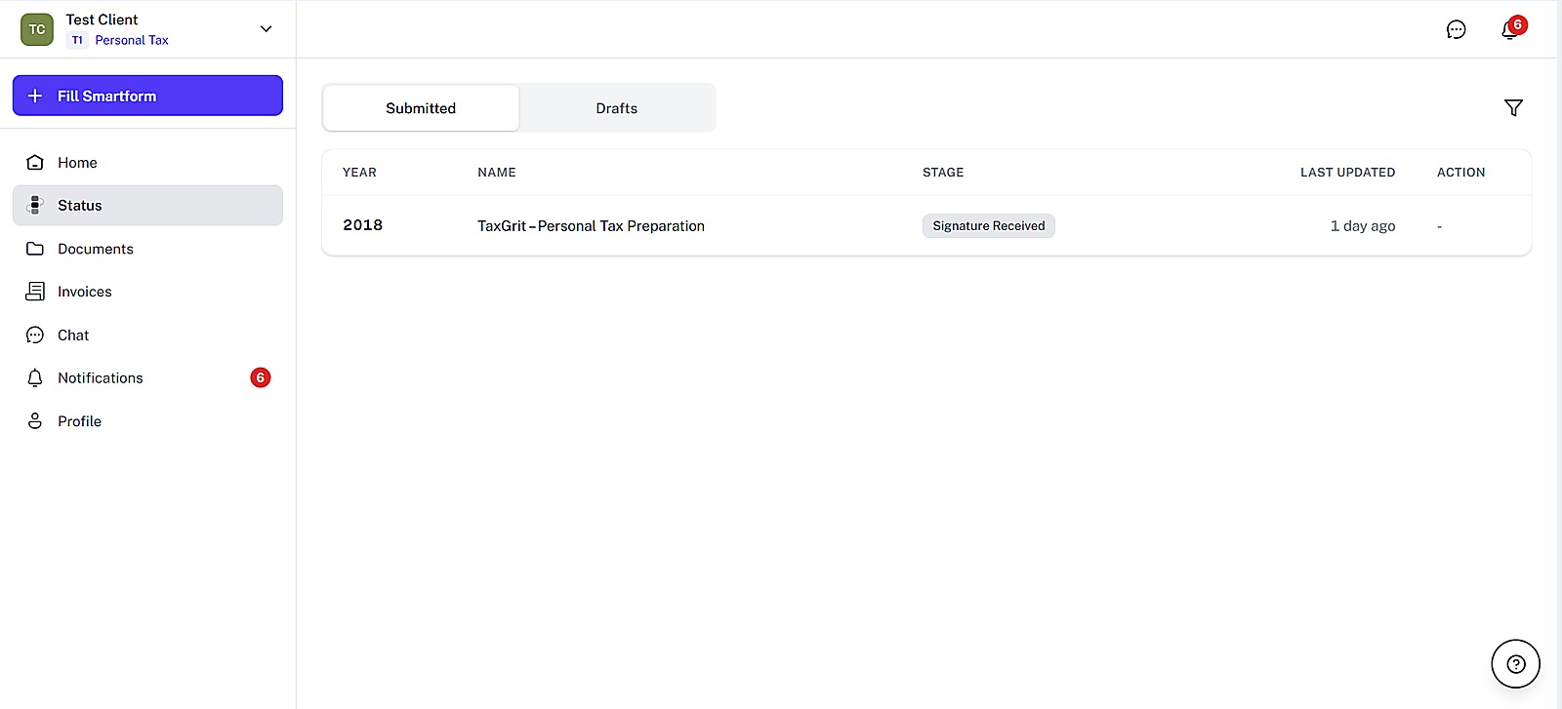Open the help question mark button

1515,664
